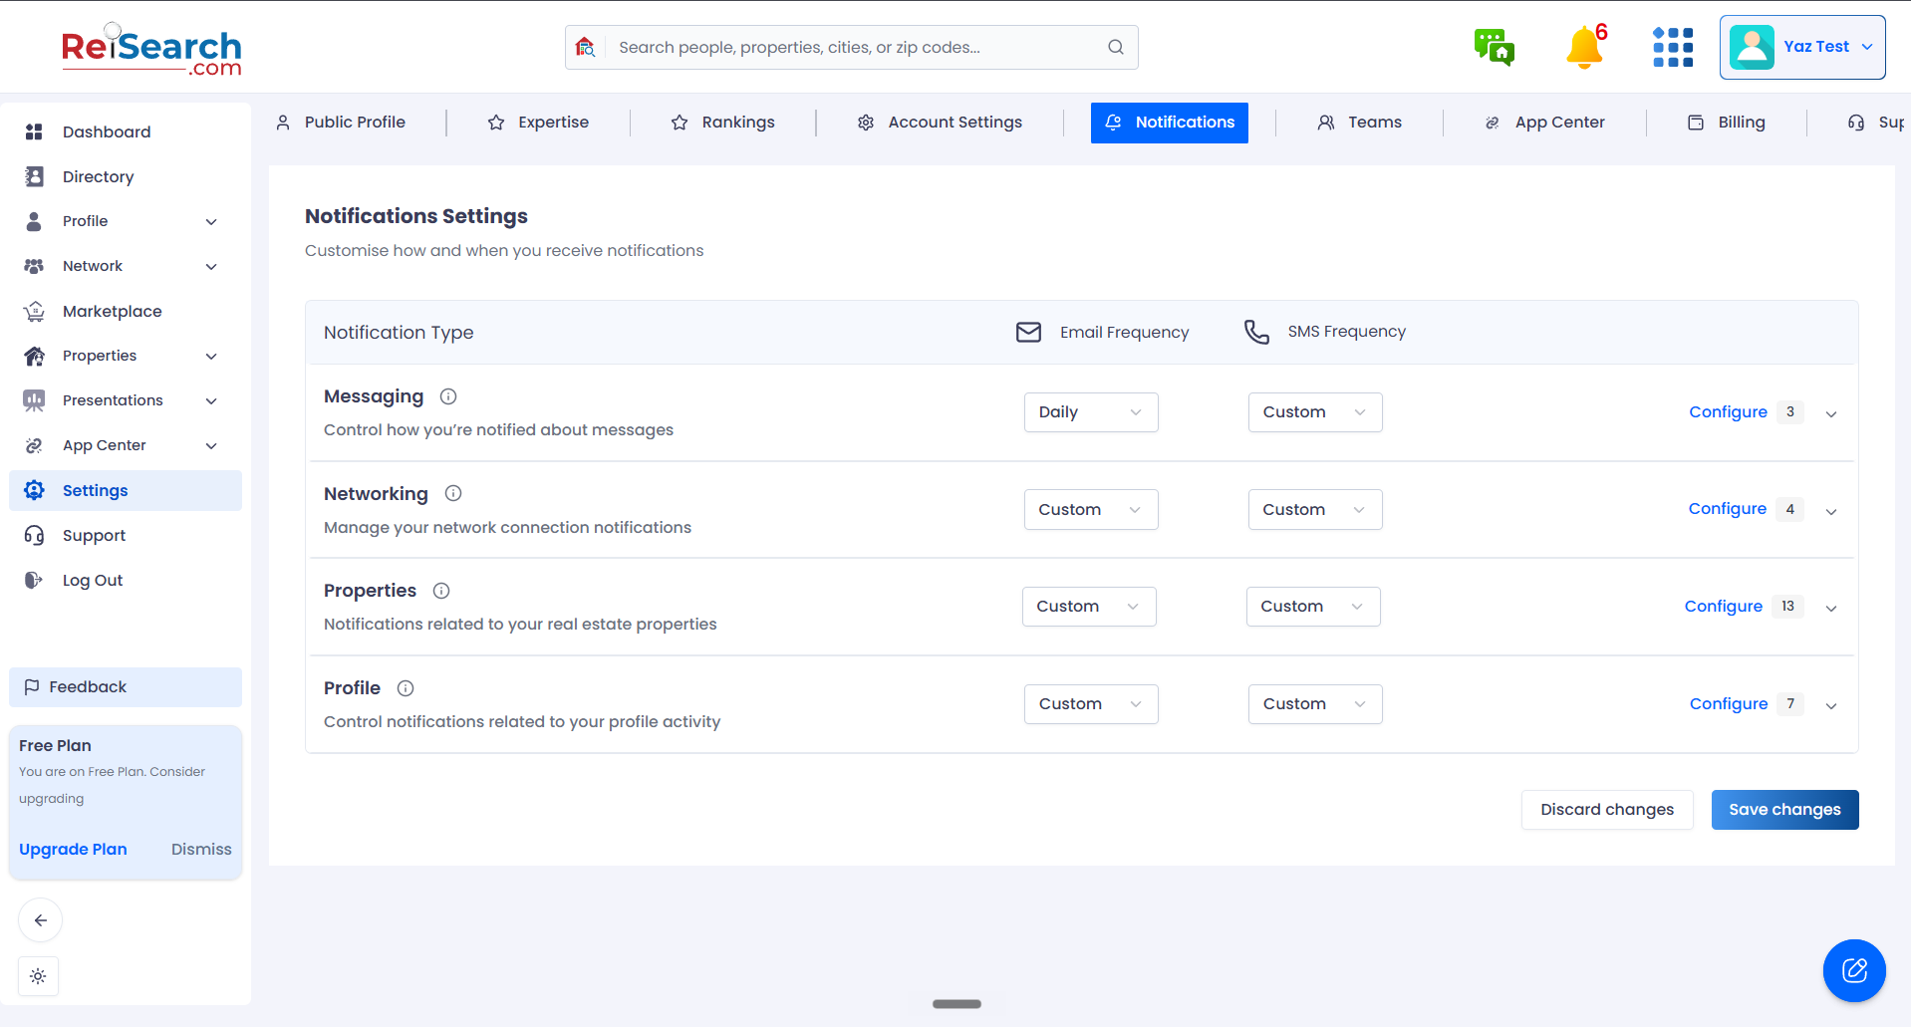Screen dimensions: 1911x1027
Task: Expand the Properties row chevron
Action: click(1831, 608)
